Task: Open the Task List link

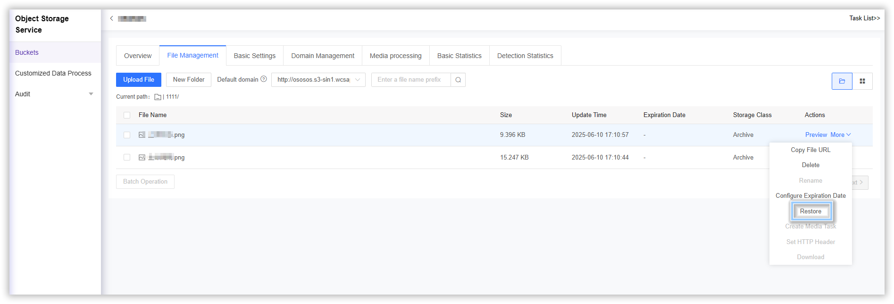Action: click(864, 18)
